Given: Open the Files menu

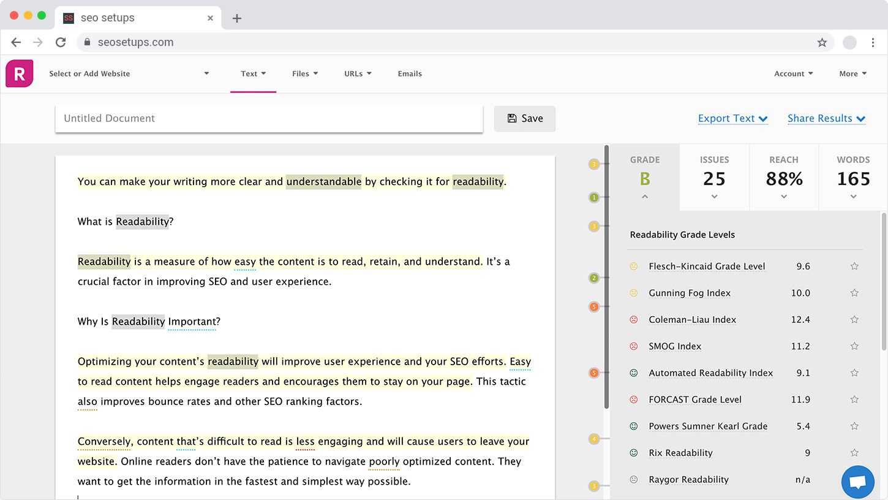Looking at the screenshot, I should point(305,74).
